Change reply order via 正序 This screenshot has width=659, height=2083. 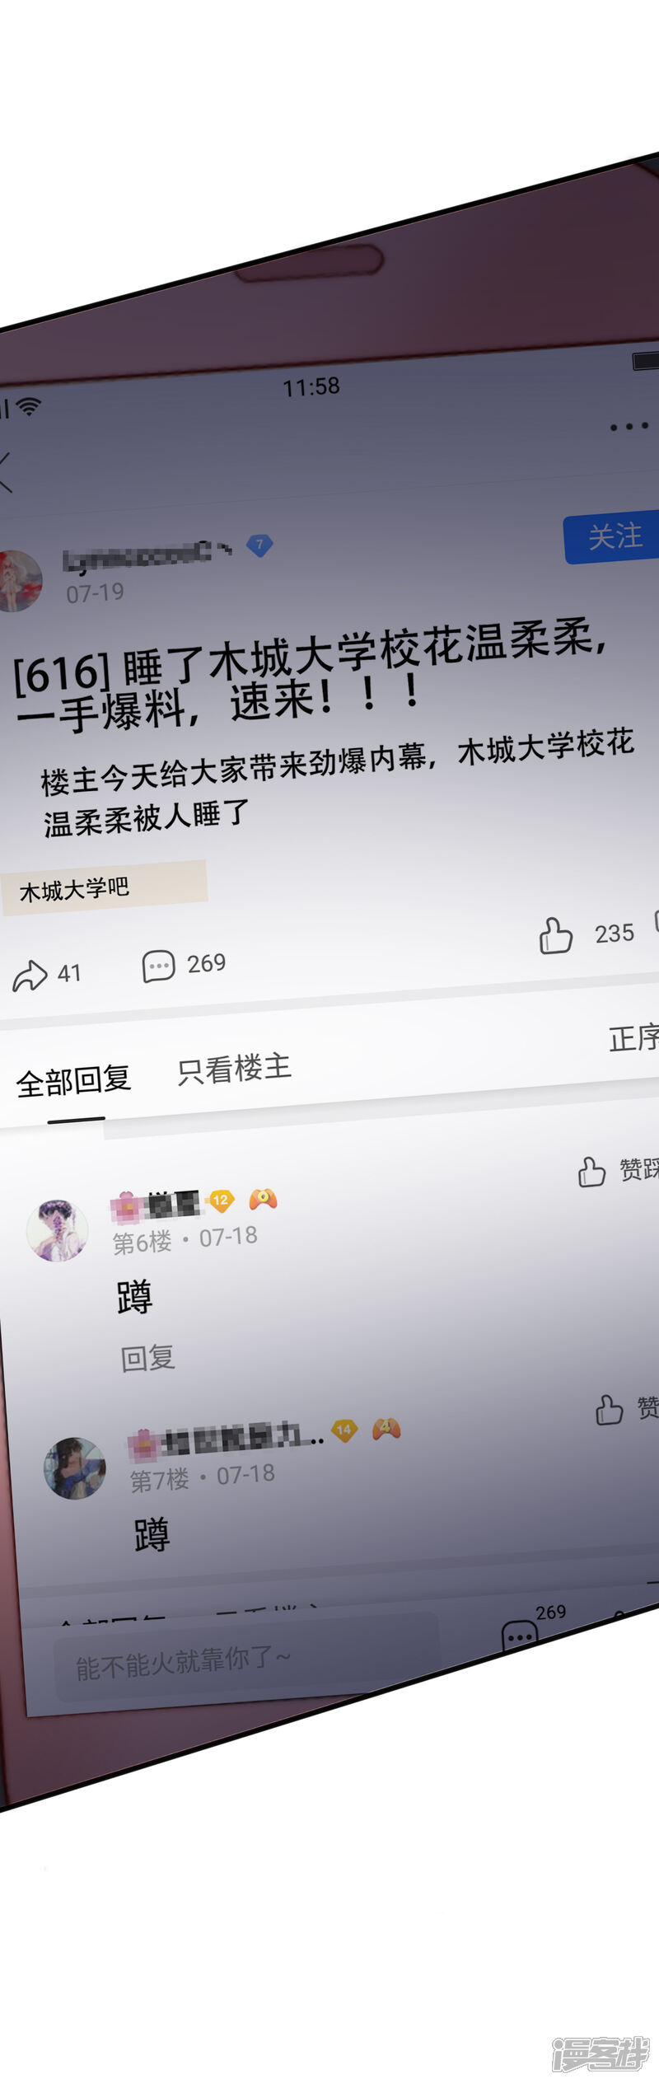coord(634,1037)
